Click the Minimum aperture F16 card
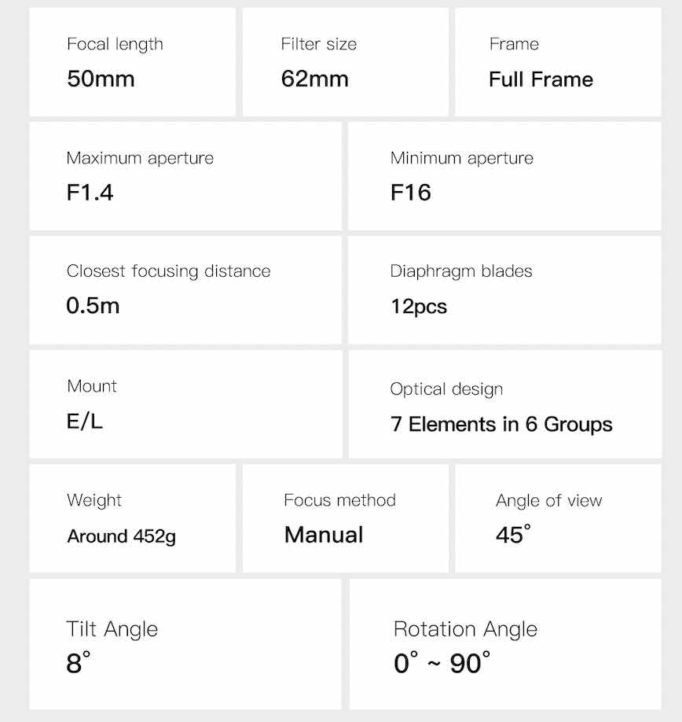This screenshot has height=722, width=682. (504, 176)
